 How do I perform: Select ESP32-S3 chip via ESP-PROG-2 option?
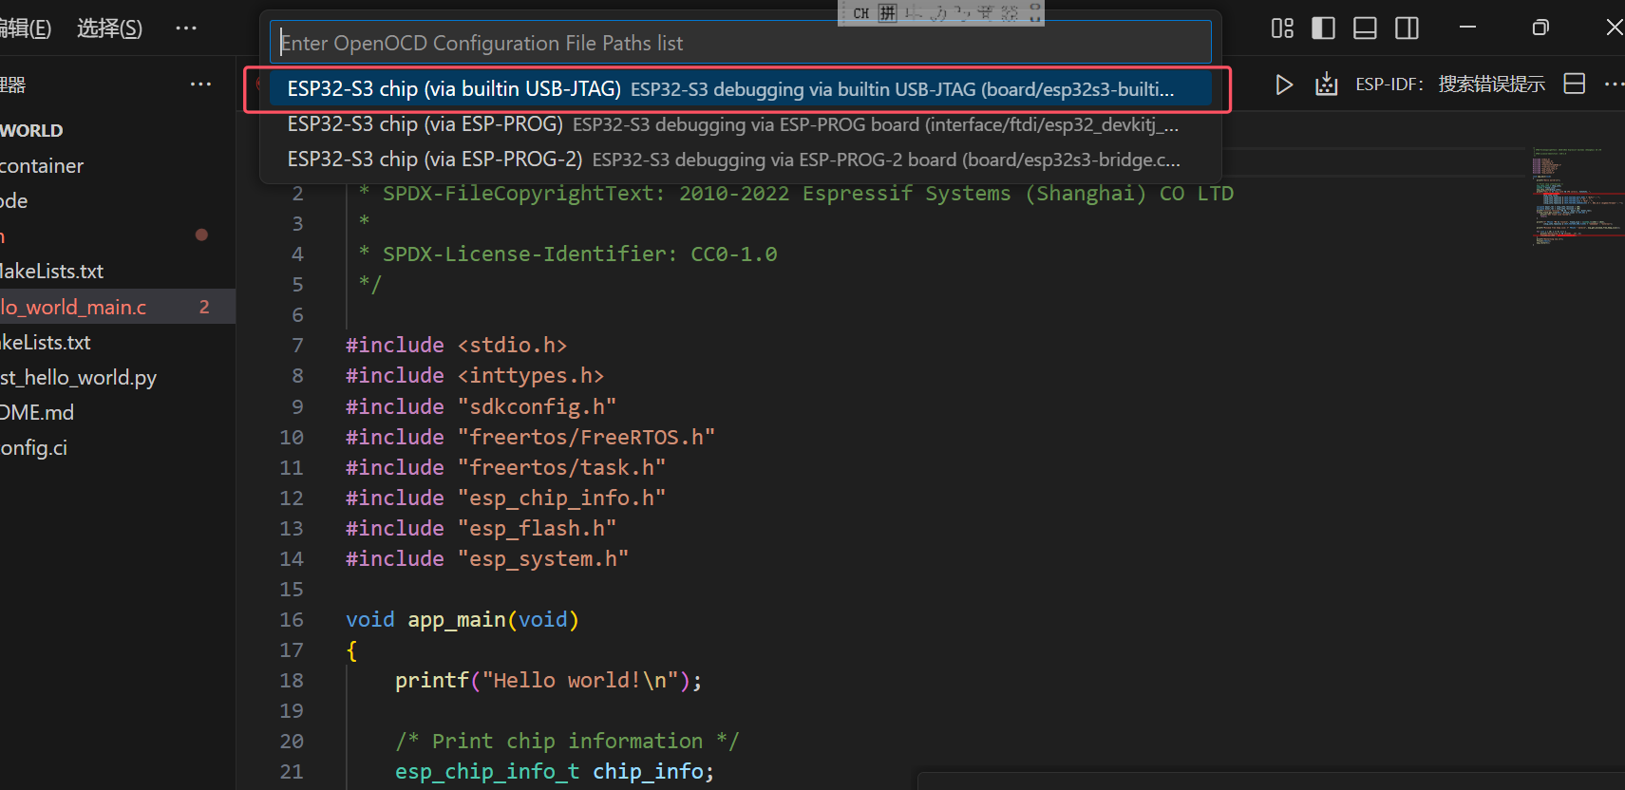pyautogui.click(x=740, y=160)
